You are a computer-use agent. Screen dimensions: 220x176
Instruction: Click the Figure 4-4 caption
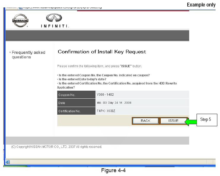coord(109,171)
